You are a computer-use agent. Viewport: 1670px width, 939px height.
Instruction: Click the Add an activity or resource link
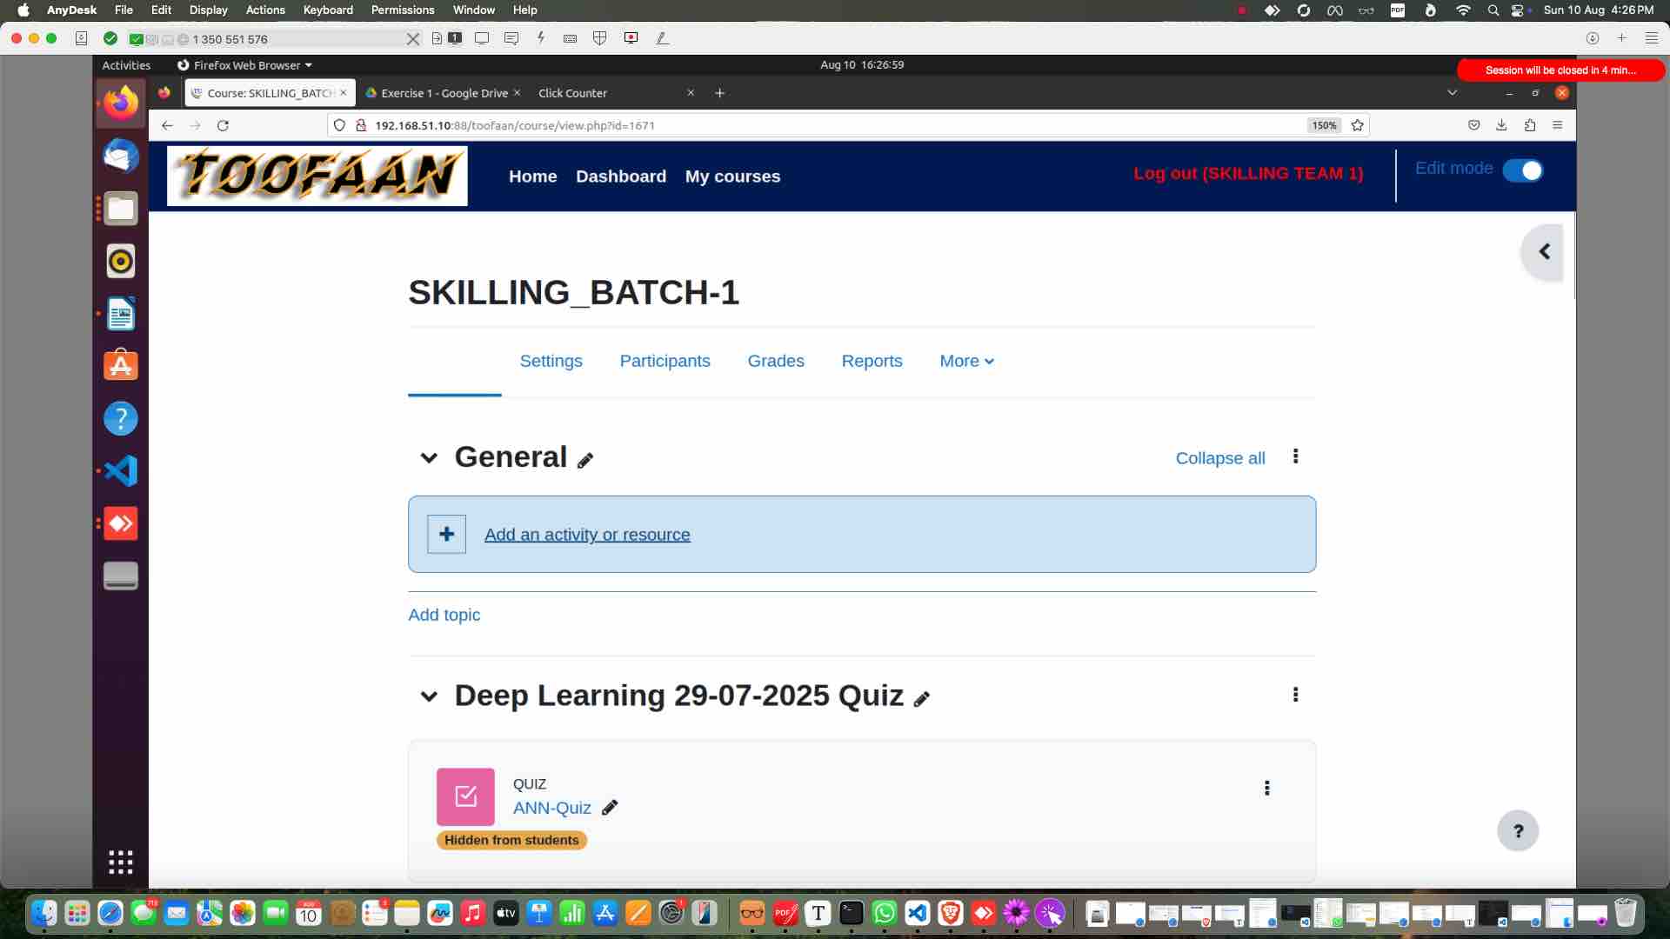tap(587, 535)
